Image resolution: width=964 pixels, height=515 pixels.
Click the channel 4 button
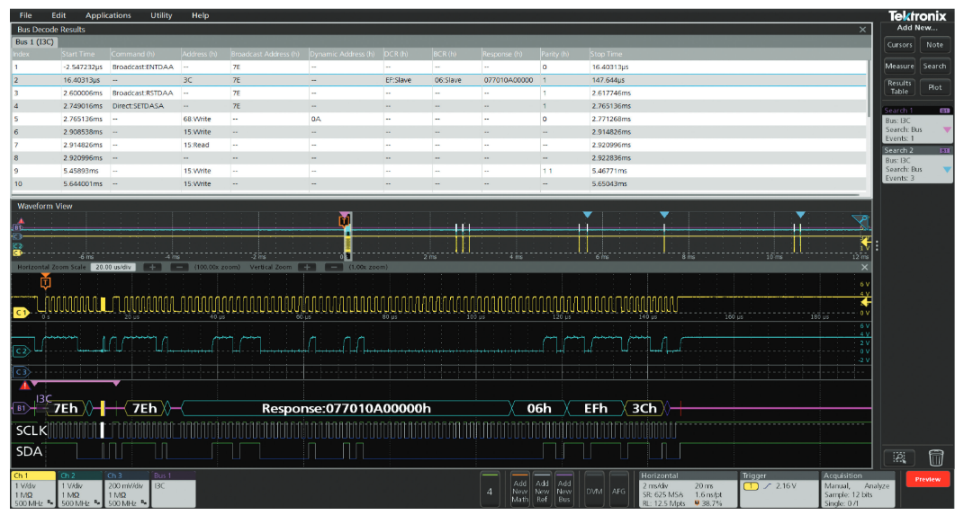490,490
